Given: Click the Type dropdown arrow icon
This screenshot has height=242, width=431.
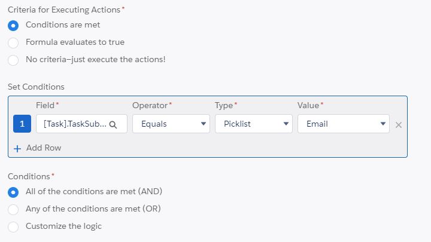Looking at the screenshot, I should point(286,124).
